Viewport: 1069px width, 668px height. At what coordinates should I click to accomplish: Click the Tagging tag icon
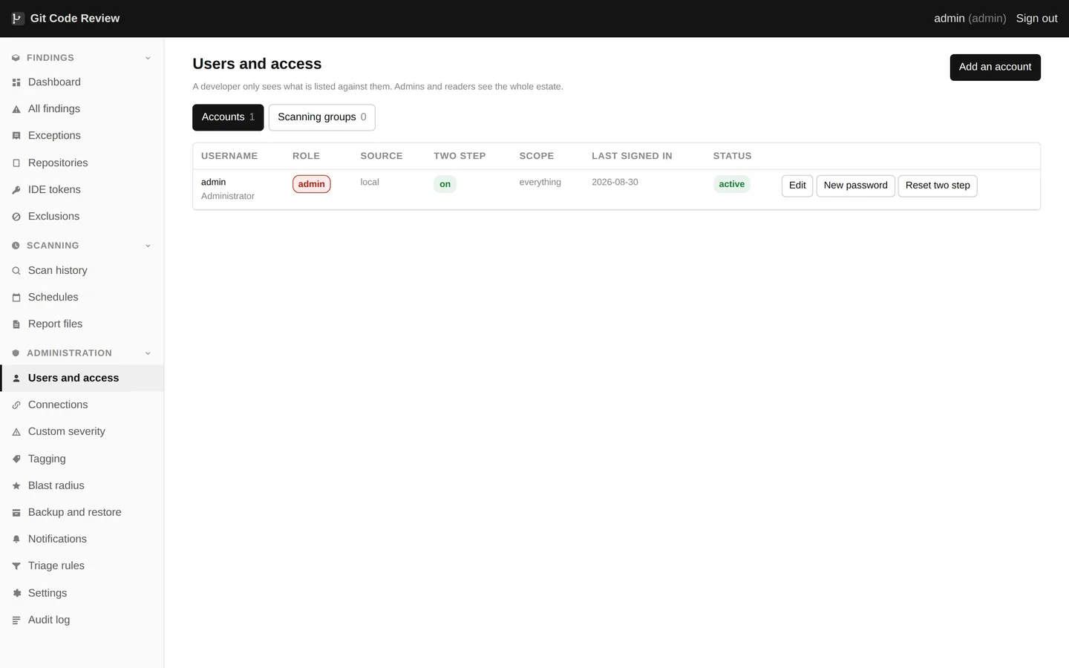16,459
